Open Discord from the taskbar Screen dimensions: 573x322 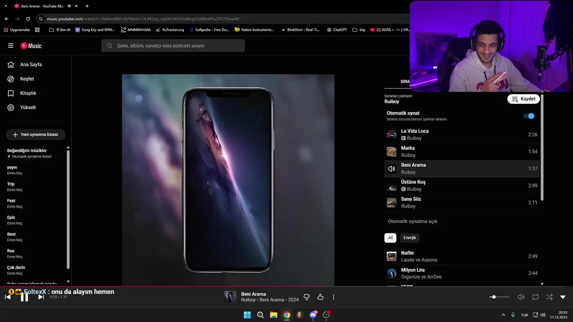[x=313, y=315]
